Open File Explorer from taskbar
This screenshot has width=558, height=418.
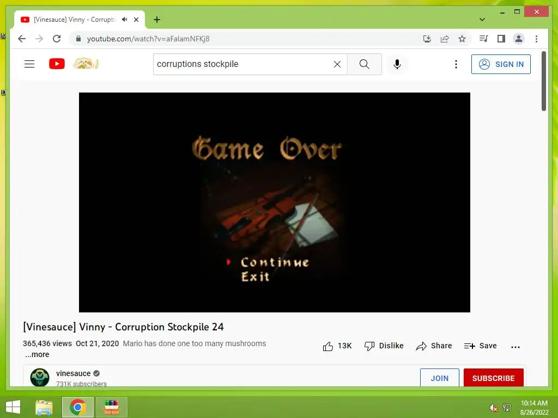pos(44,407)
